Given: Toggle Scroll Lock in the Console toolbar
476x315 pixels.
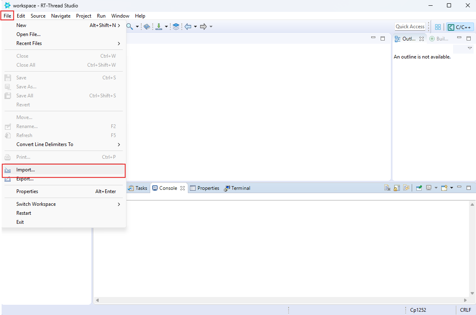Looking at the screenshot, I should [397, 188].
